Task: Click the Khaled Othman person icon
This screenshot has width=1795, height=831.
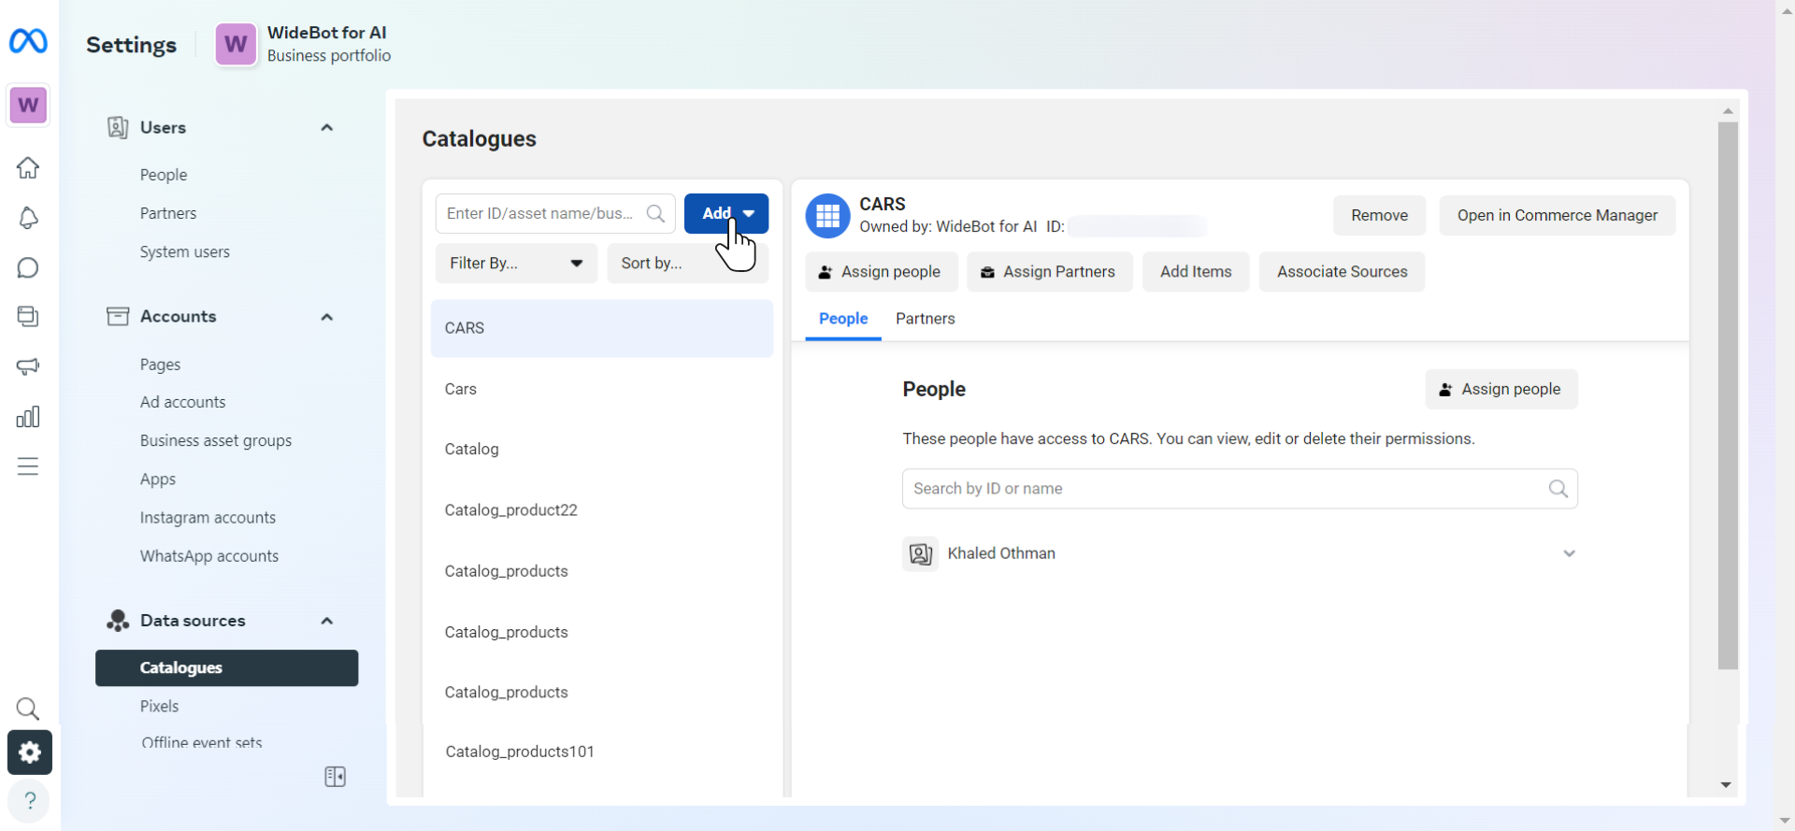Action: click(x=921, y=554)
